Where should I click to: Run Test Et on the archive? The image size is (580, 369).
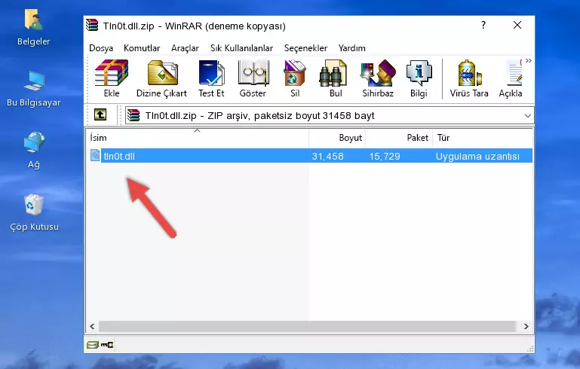(211, 78)
